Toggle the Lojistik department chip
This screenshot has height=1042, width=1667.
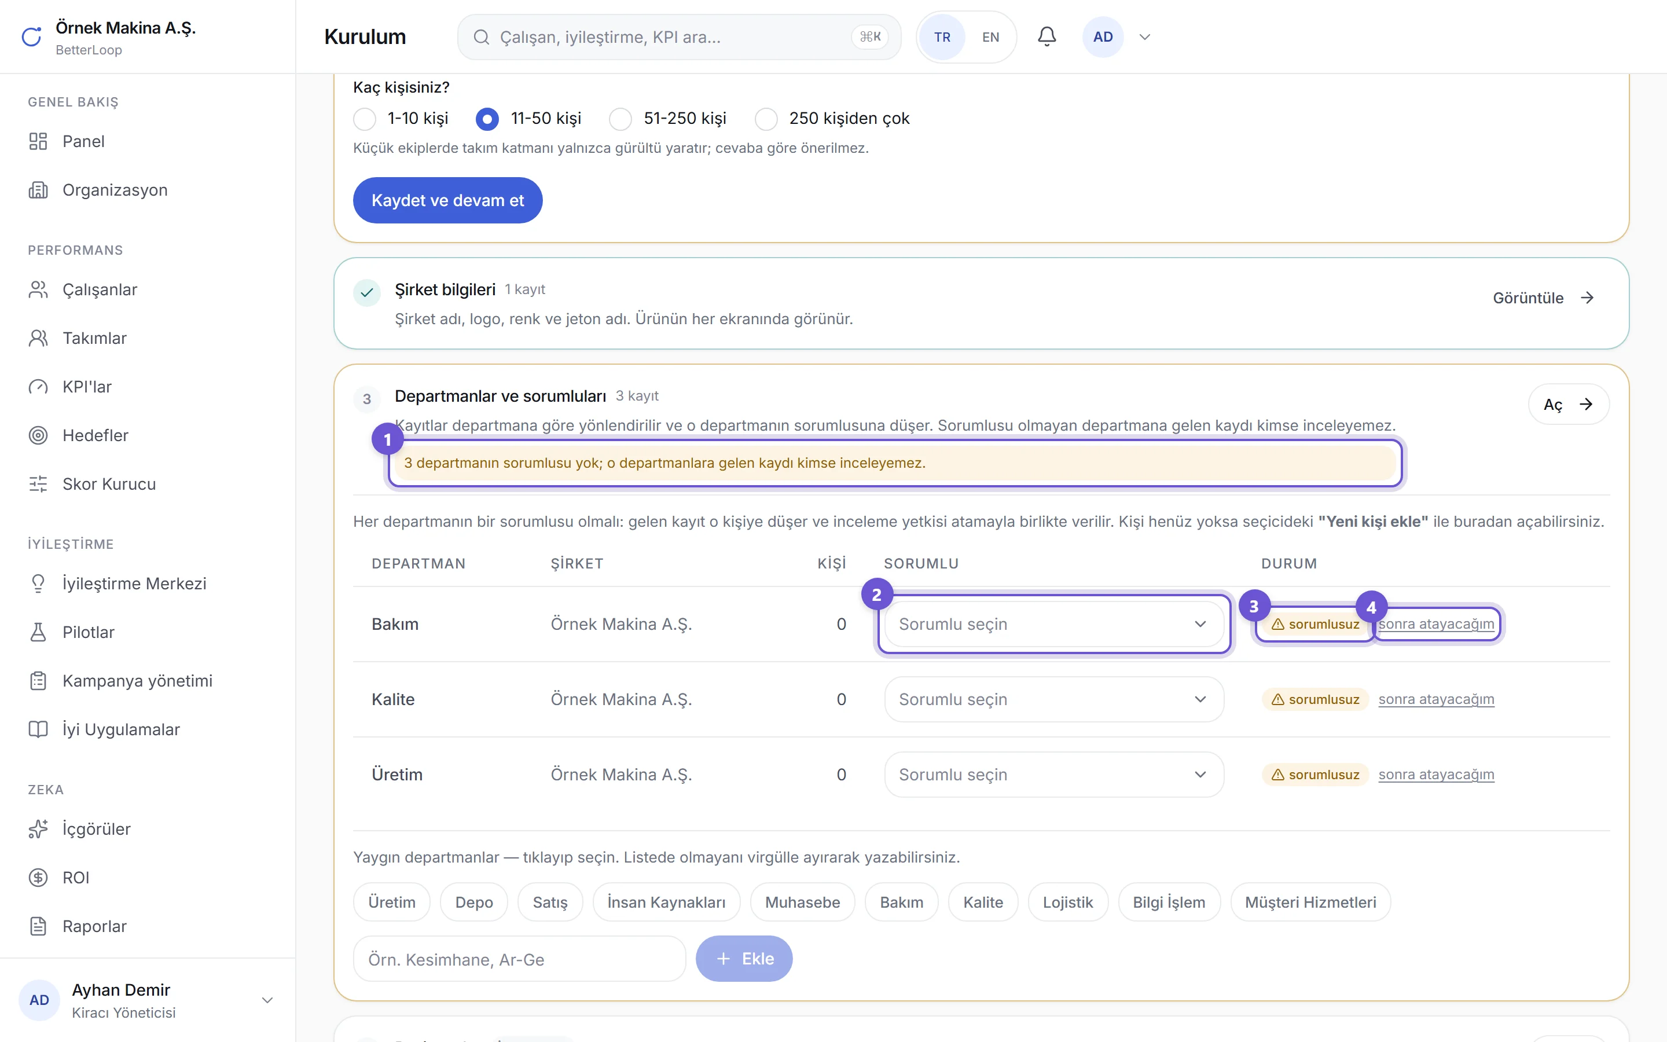click(1068, 901)
